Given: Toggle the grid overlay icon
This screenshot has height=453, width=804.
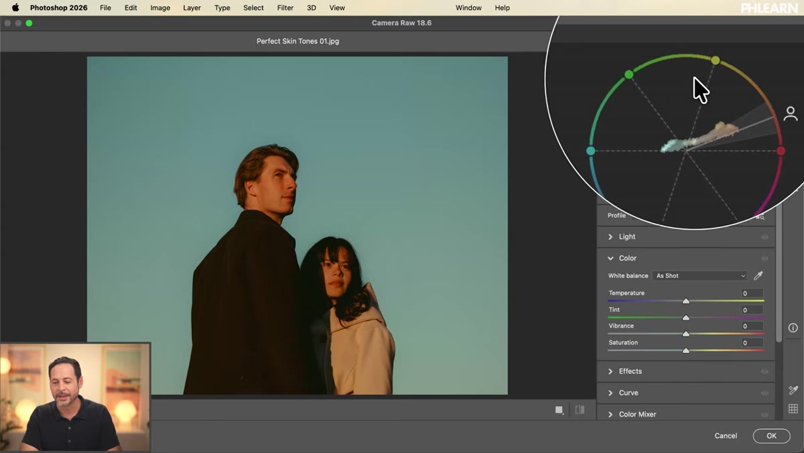Looking at the screenshot, I should point(793,409).
